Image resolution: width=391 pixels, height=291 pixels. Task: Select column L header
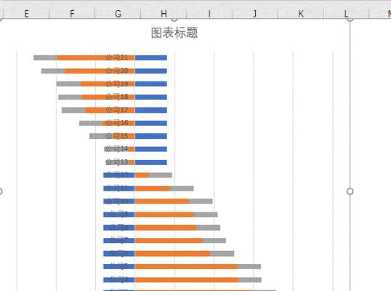point(347,14)
